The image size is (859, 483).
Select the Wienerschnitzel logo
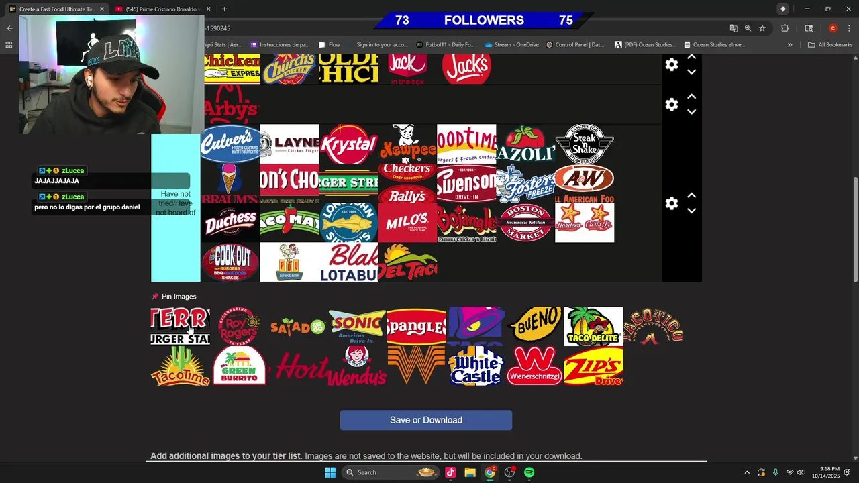point(535,366)
